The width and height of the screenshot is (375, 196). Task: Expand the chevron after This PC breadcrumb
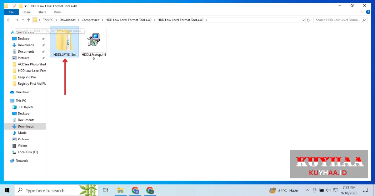pyautogui.click(x=56, y=20)
